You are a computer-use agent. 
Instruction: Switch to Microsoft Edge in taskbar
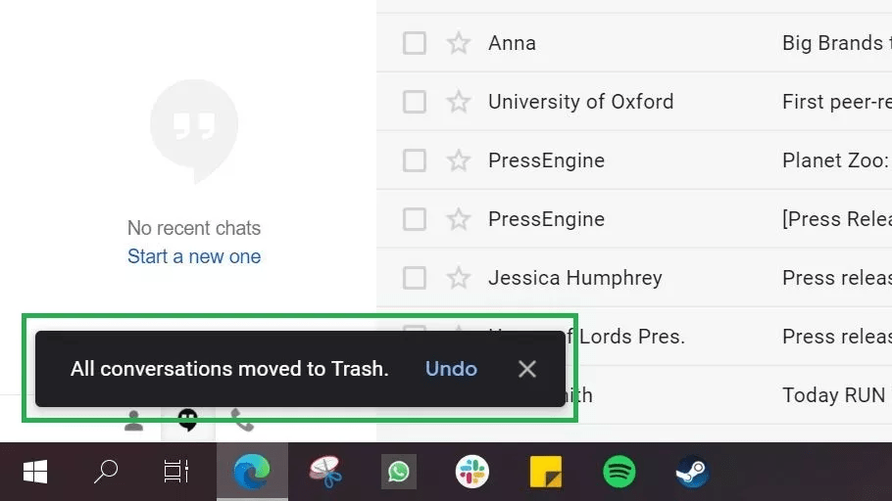[x=252, y=472]
